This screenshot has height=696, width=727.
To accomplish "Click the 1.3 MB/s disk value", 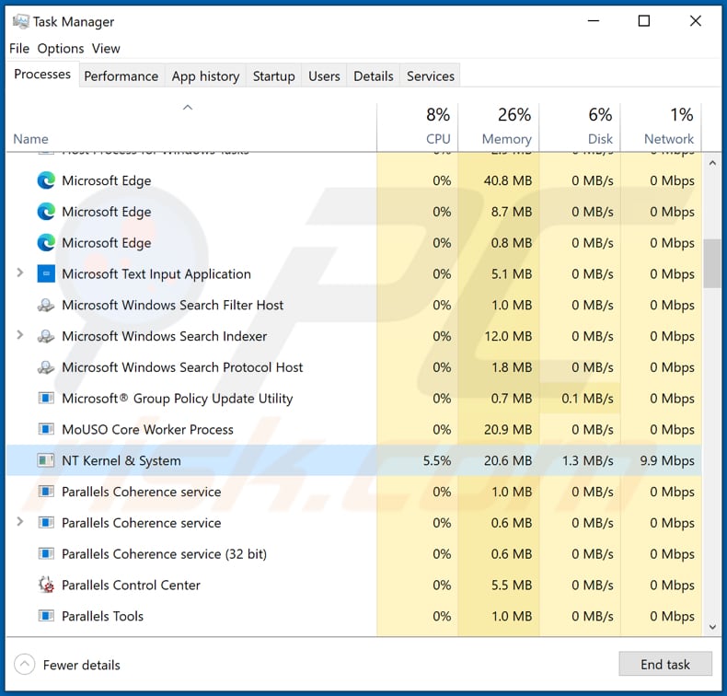I will (587, 460).
